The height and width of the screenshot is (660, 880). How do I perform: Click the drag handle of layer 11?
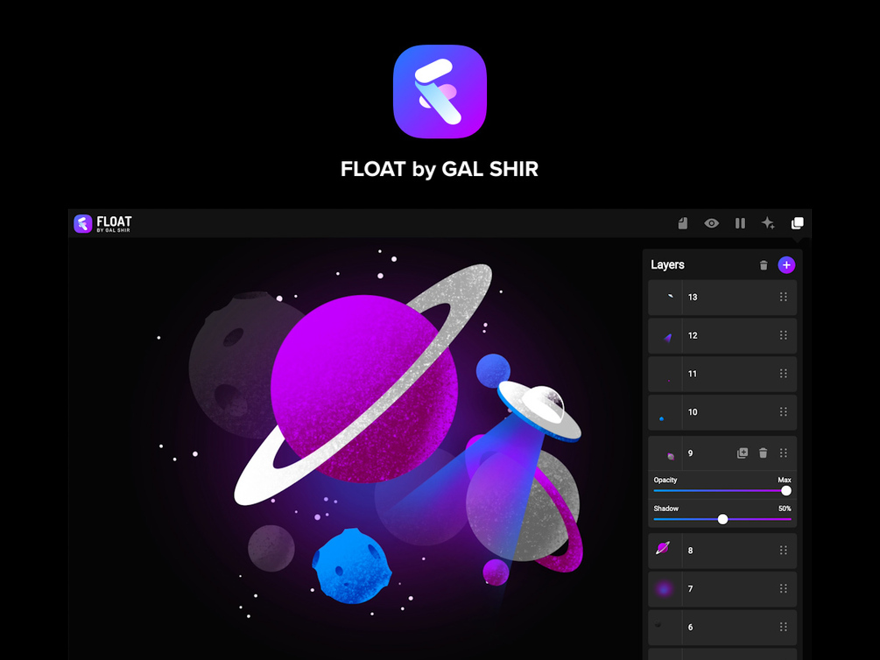[784, 374]
